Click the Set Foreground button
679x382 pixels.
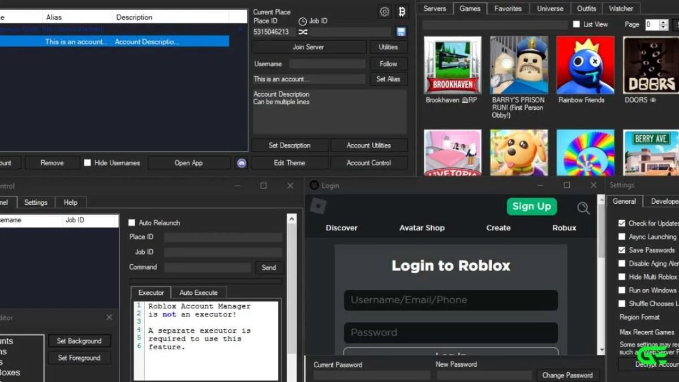pyautogui.click(x=79, y=358)
